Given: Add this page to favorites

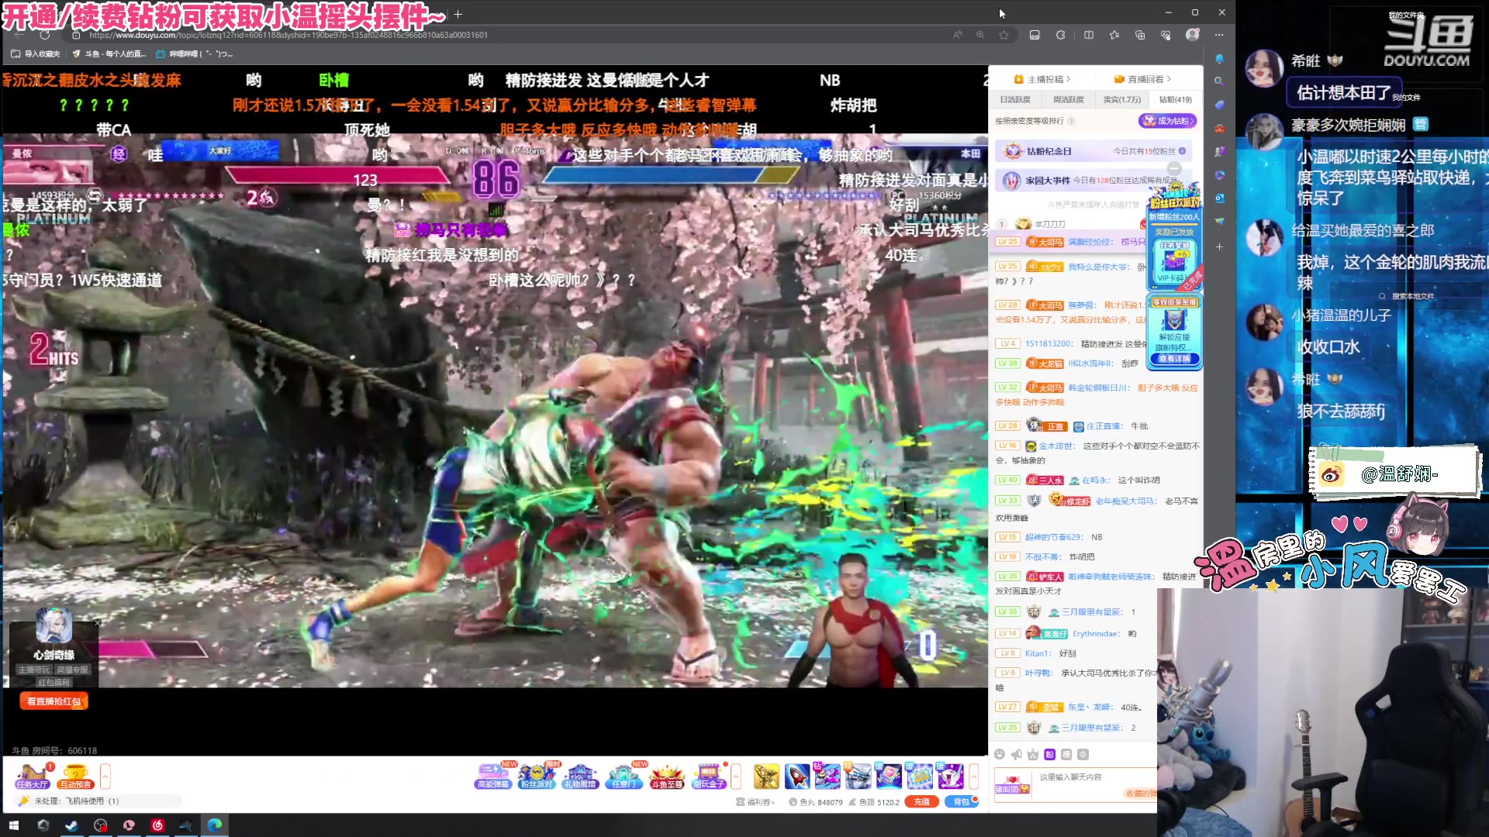Looking at the screenshot, I should 1004,35.
